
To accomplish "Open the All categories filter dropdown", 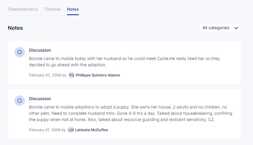I will tap(216, 28).
